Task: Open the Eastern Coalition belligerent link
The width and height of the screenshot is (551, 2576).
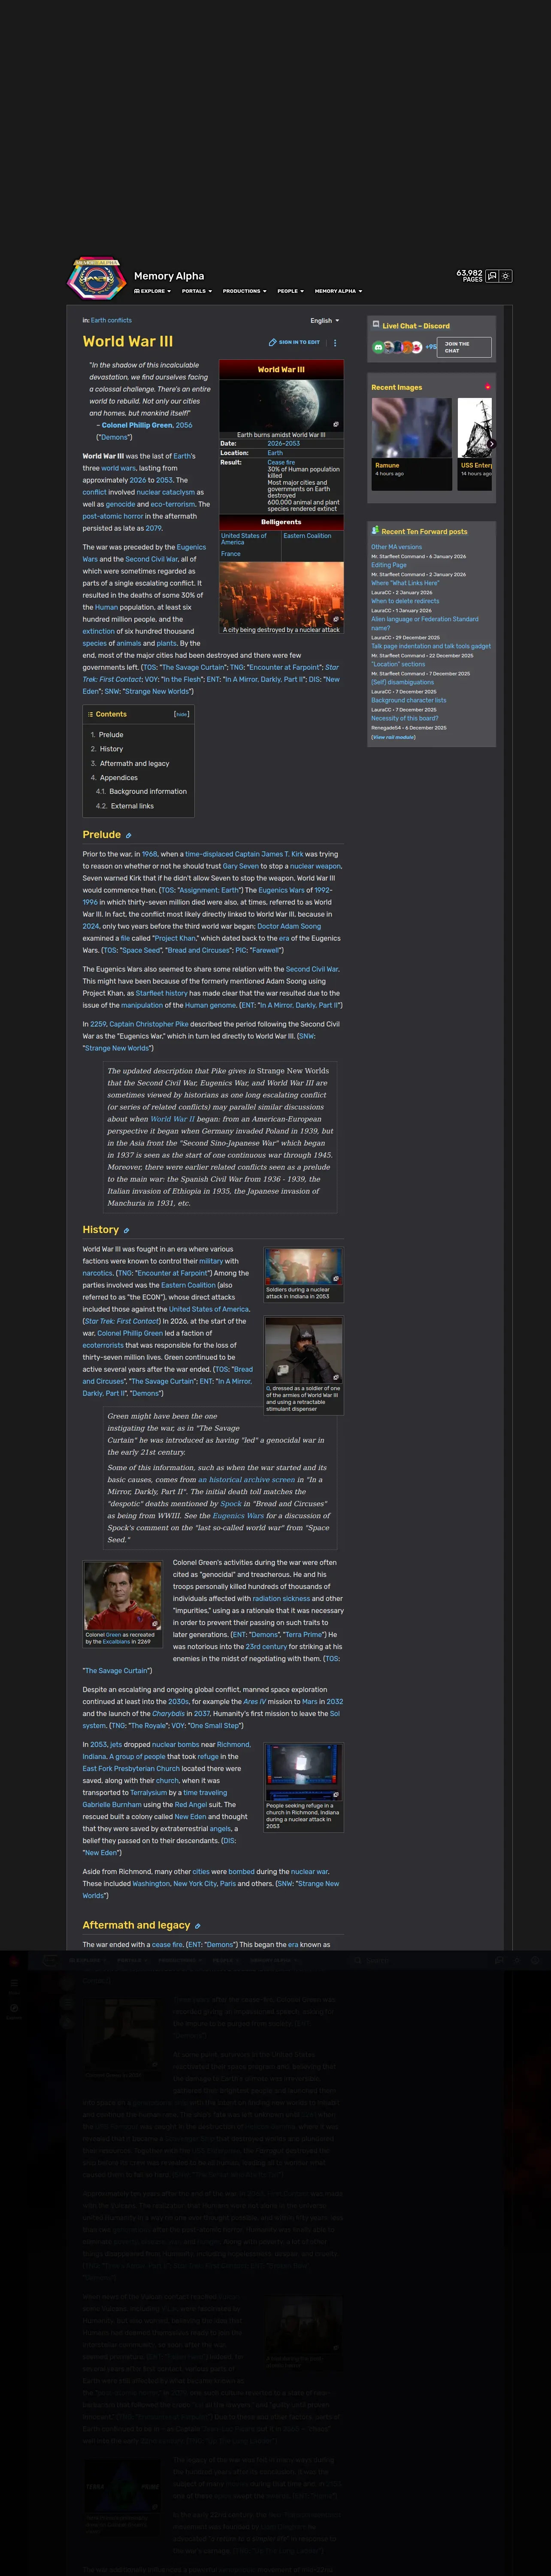Action: coord(307,536)
